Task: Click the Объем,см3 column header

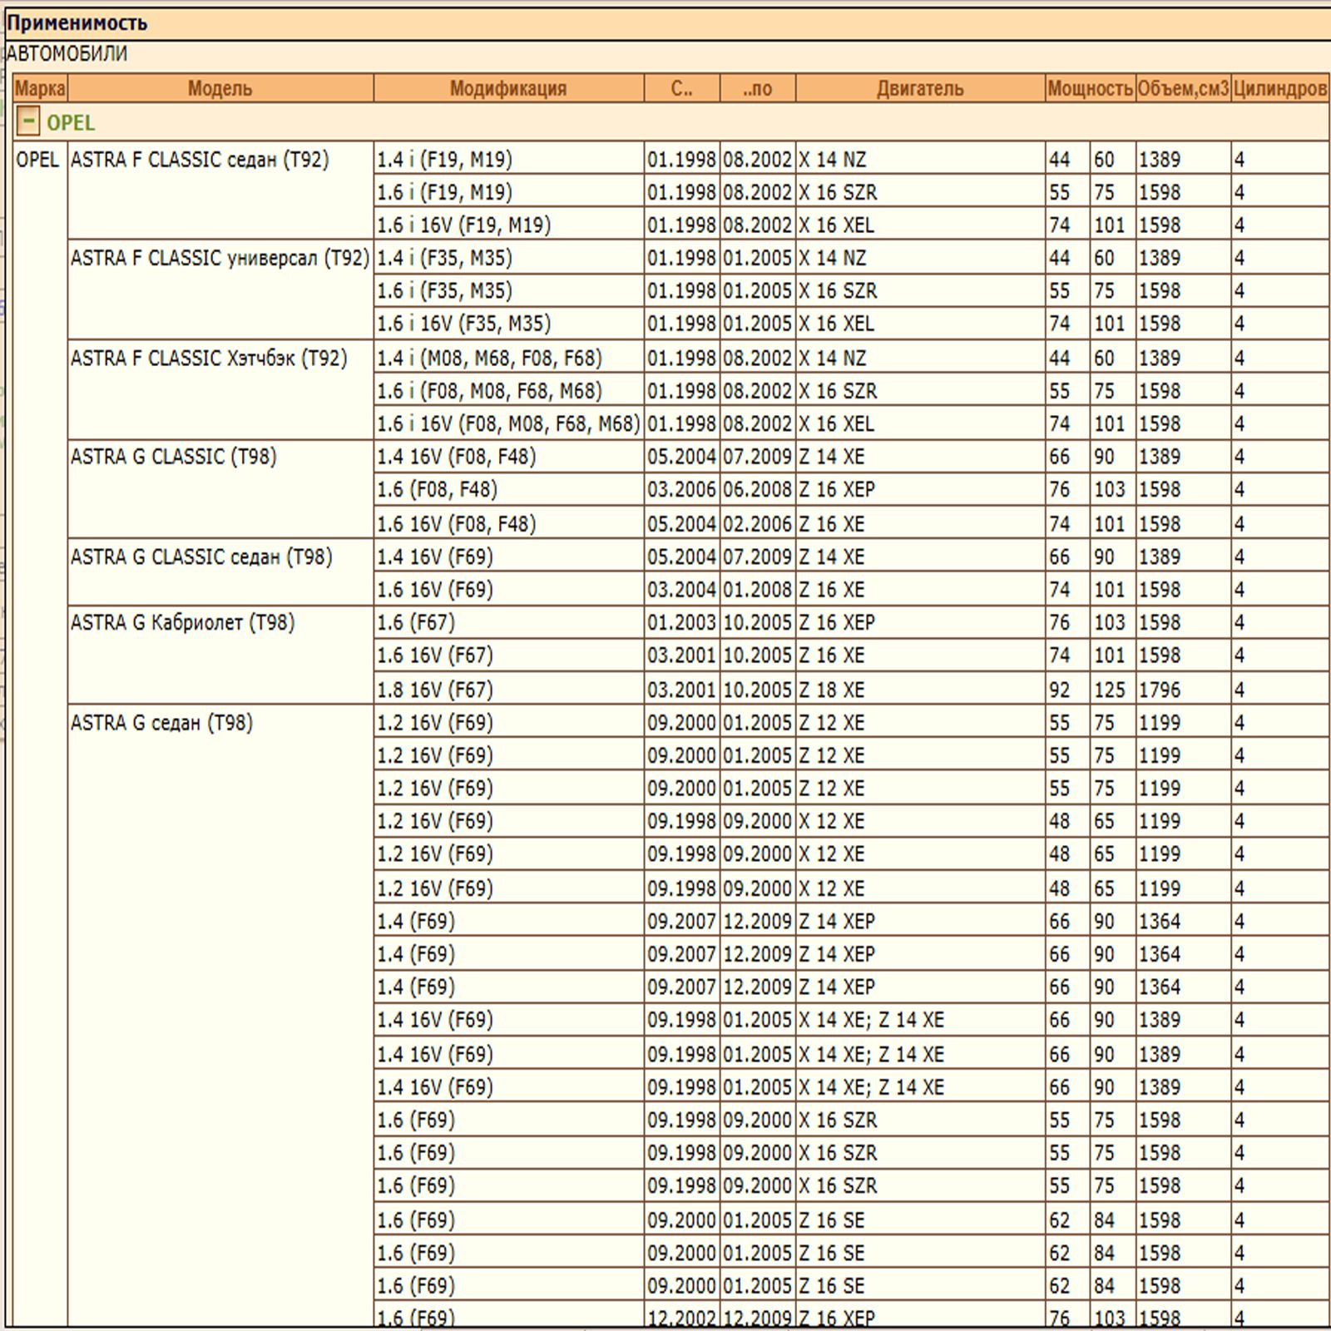Action: (1183, 88)
